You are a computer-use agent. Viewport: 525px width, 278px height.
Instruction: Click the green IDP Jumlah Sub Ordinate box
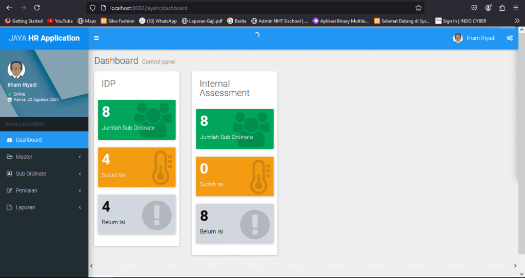pyautogui.click(x=136, y=120)
